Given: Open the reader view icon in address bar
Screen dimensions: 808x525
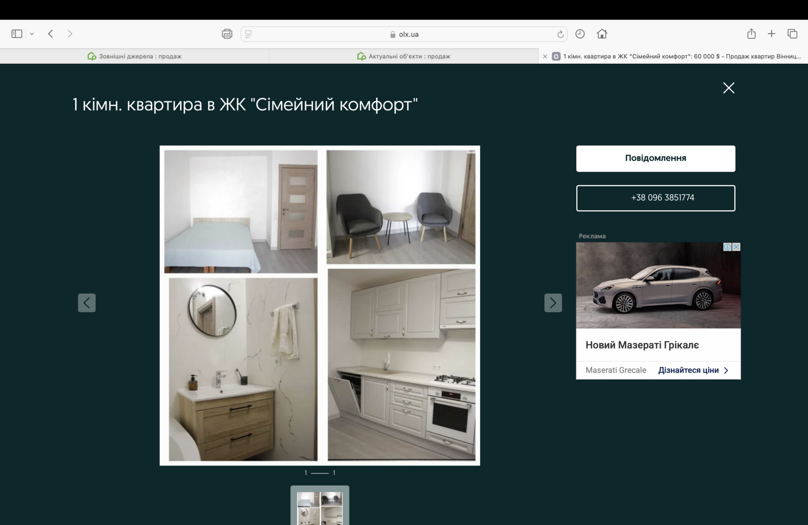Looking at the screenshot, I should (248, 34).
